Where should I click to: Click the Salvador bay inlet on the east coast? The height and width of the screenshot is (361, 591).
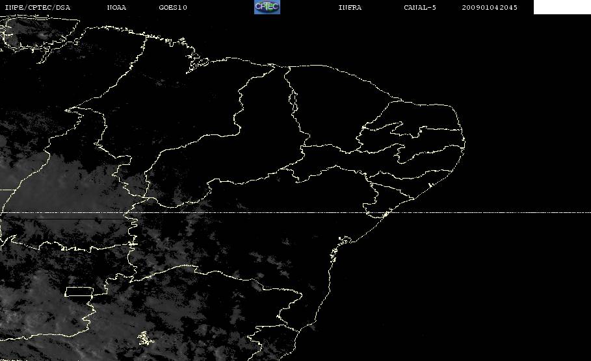[x=345, y=240]
